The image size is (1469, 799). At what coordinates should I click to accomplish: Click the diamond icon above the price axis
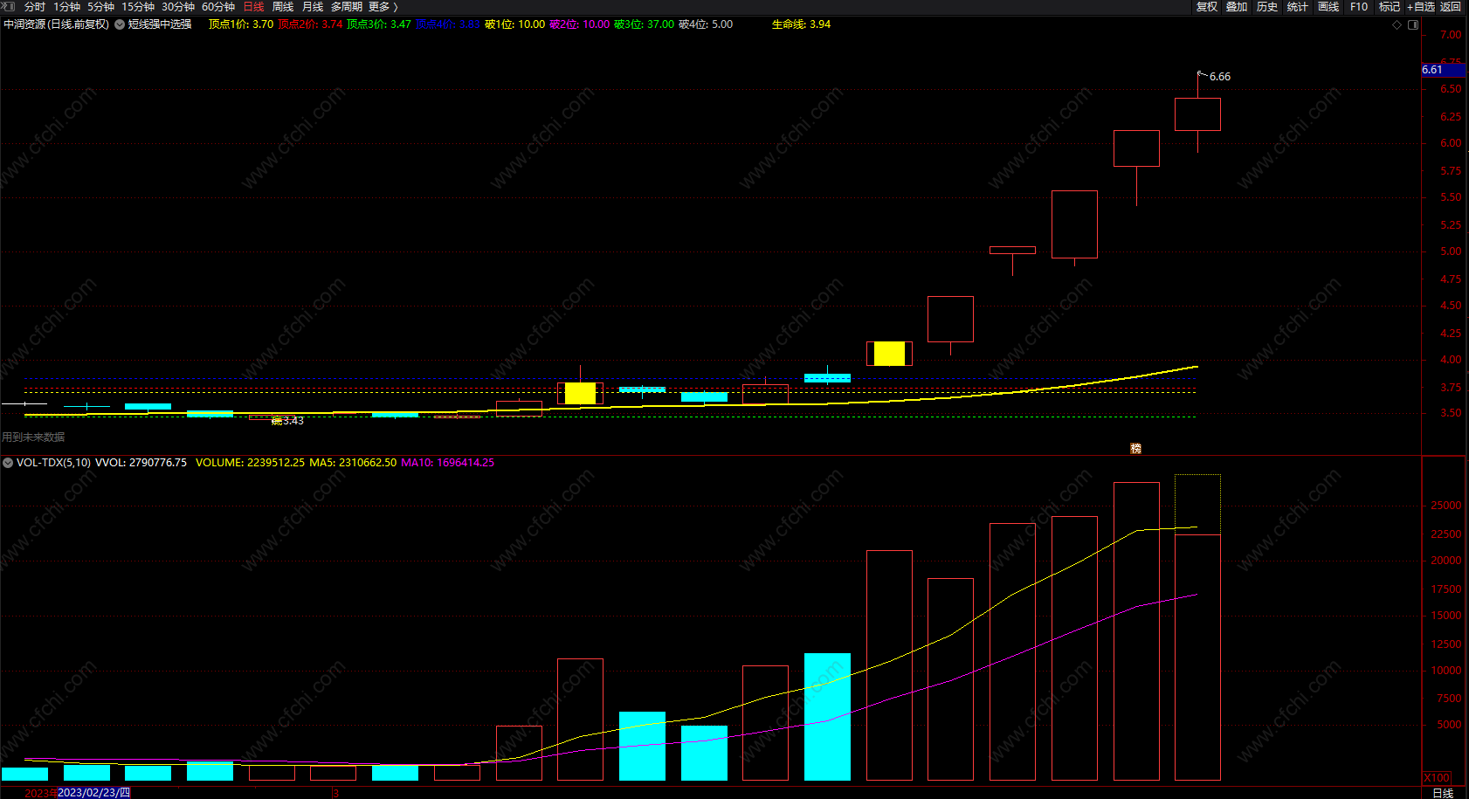[1397, 24]
